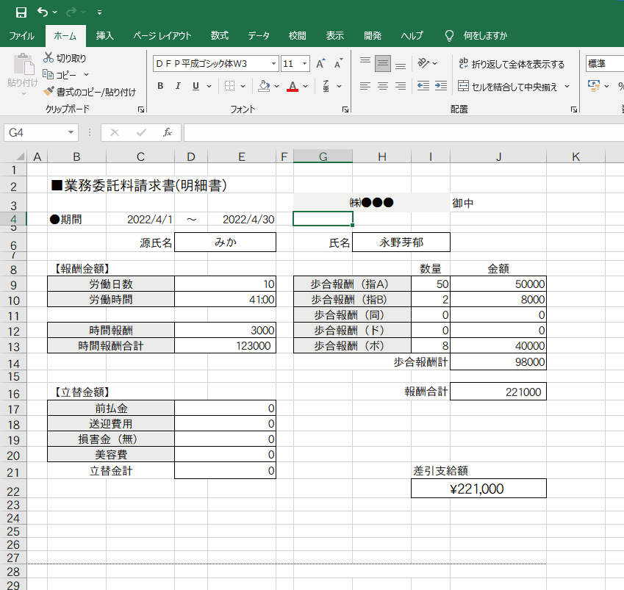The height and width of the screenshot is (590, 624).
Task: Open the font name dropdown
Action: [x=274, y=64]
